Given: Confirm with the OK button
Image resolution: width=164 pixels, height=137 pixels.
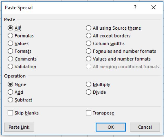Looking at the screenshot, I should [111, 127].
